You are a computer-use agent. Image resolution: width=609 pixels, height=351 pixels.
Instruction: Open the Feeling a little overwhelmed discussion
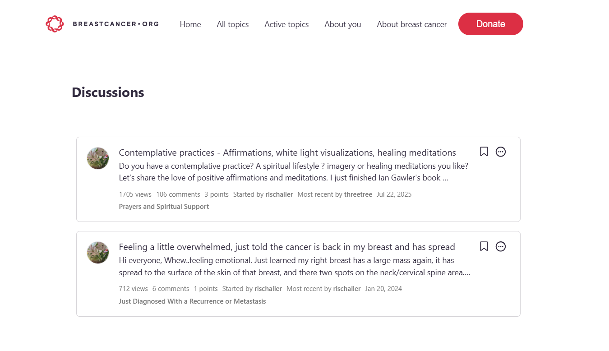287,247
